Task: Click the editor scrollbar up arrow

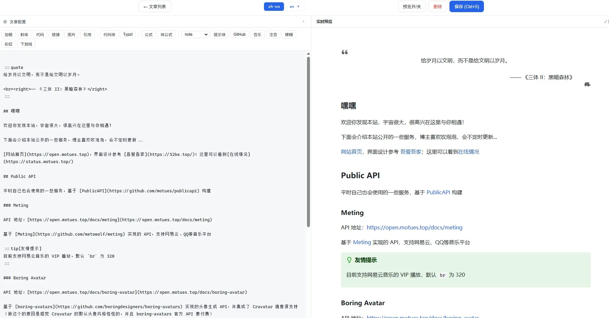Action: tap(308, 53)
